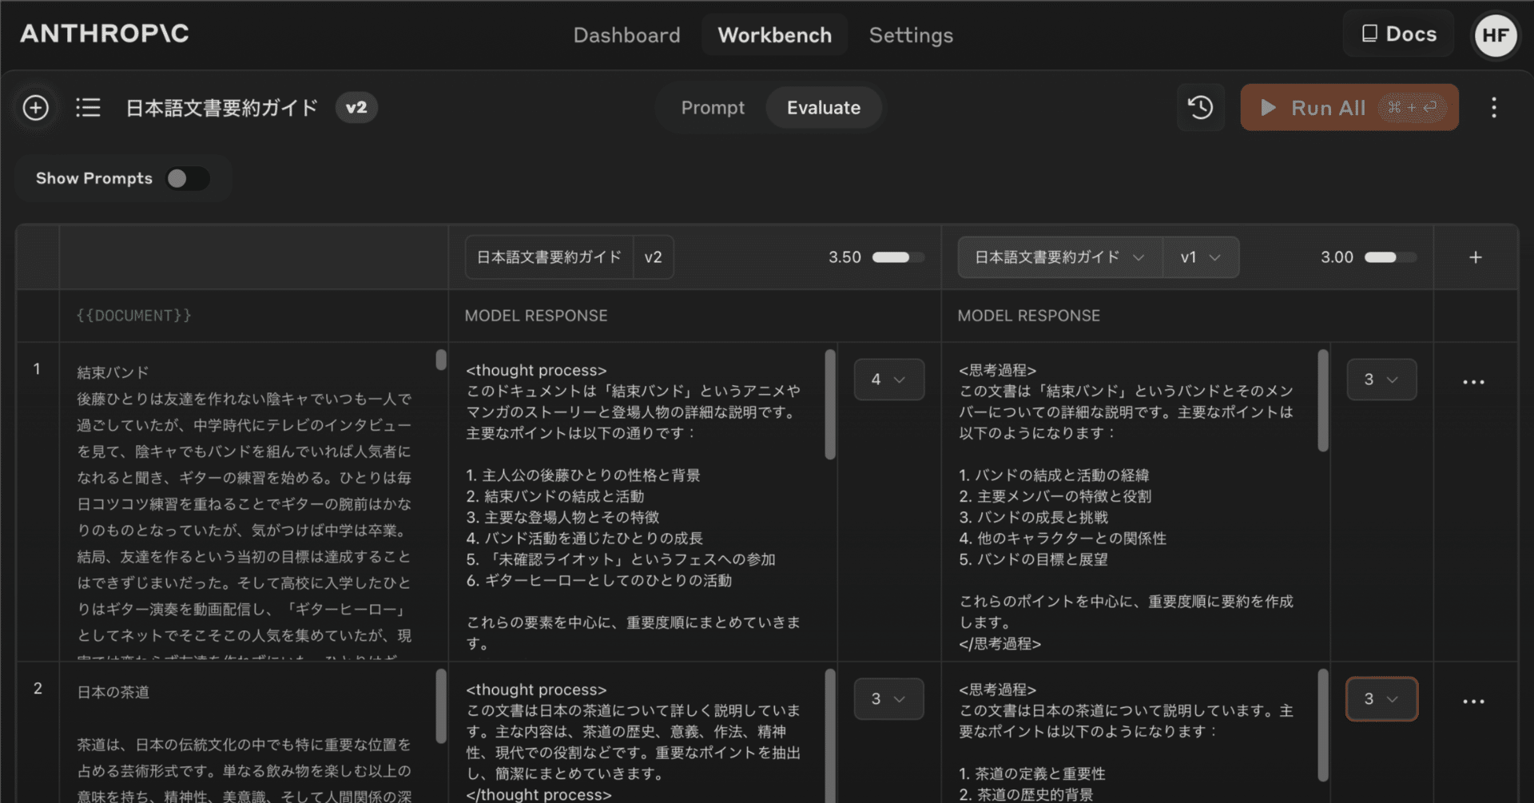Switch to the Prompt tab
The width and height of the screenshot is (1534, 803).
tap(712, 107)
